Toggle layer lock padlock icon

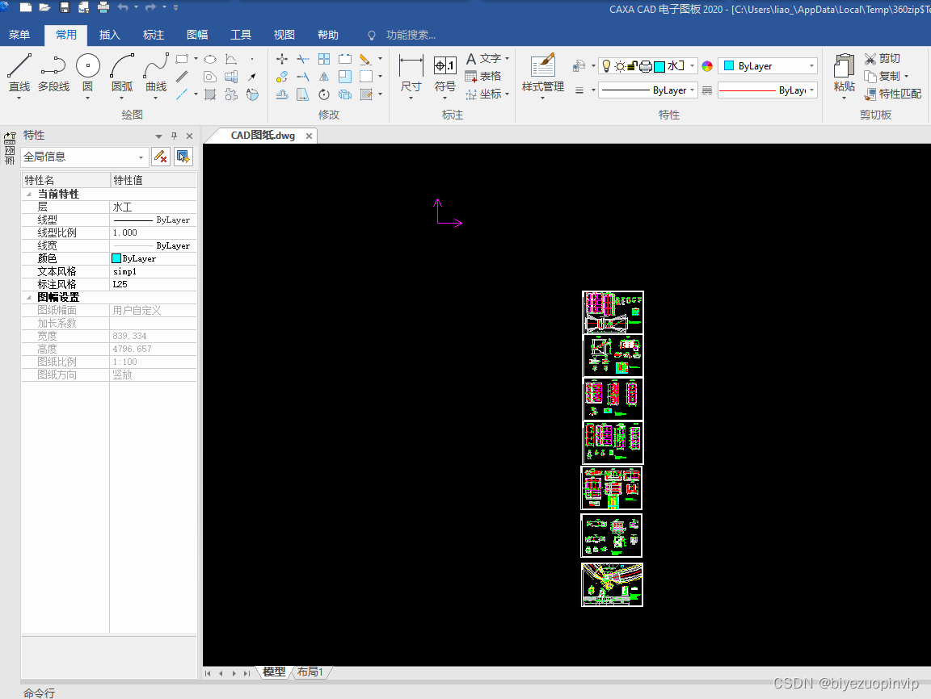[633, 66]
